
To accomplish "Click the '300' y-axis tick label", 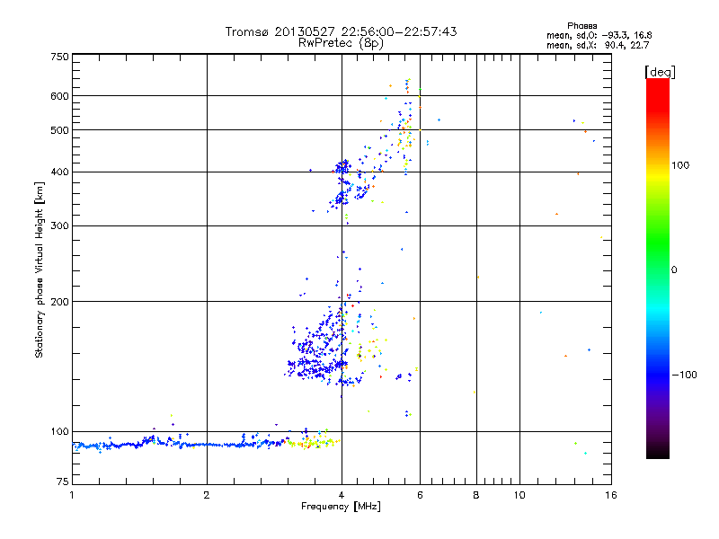I will (59, 226).
